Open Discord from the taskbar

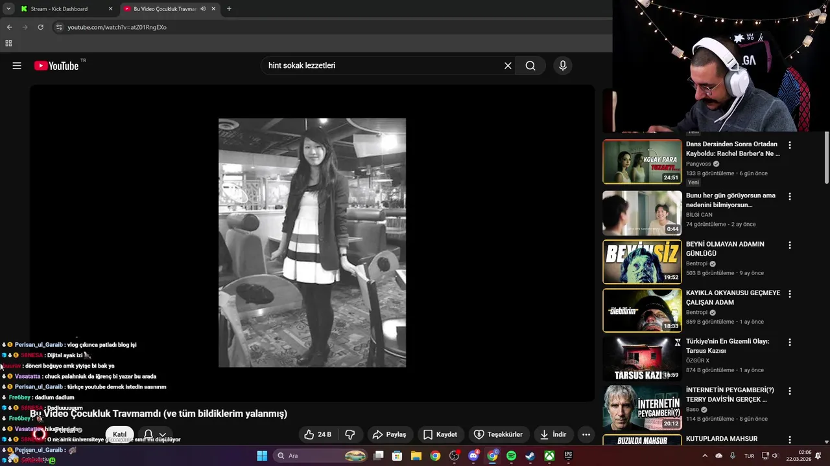(473, 456)
